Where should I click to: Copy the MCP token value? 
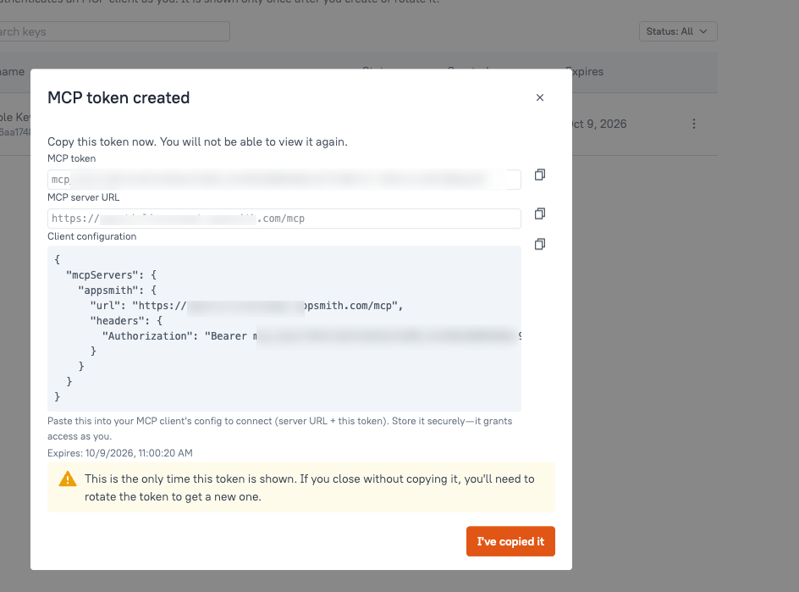pyautogui.click(x=540, y=175)
